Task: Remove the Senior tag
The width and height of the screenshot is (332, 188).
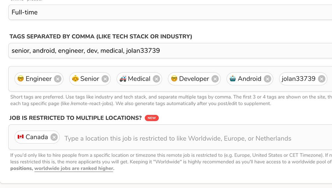Action: tap(105, 79)
